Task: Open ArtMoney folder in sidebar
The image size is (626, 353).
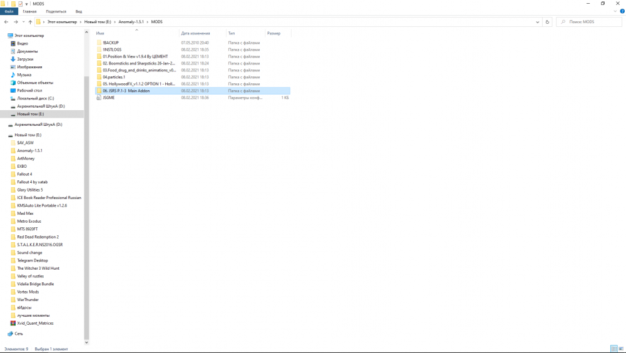Action: [x=26, y=158]
